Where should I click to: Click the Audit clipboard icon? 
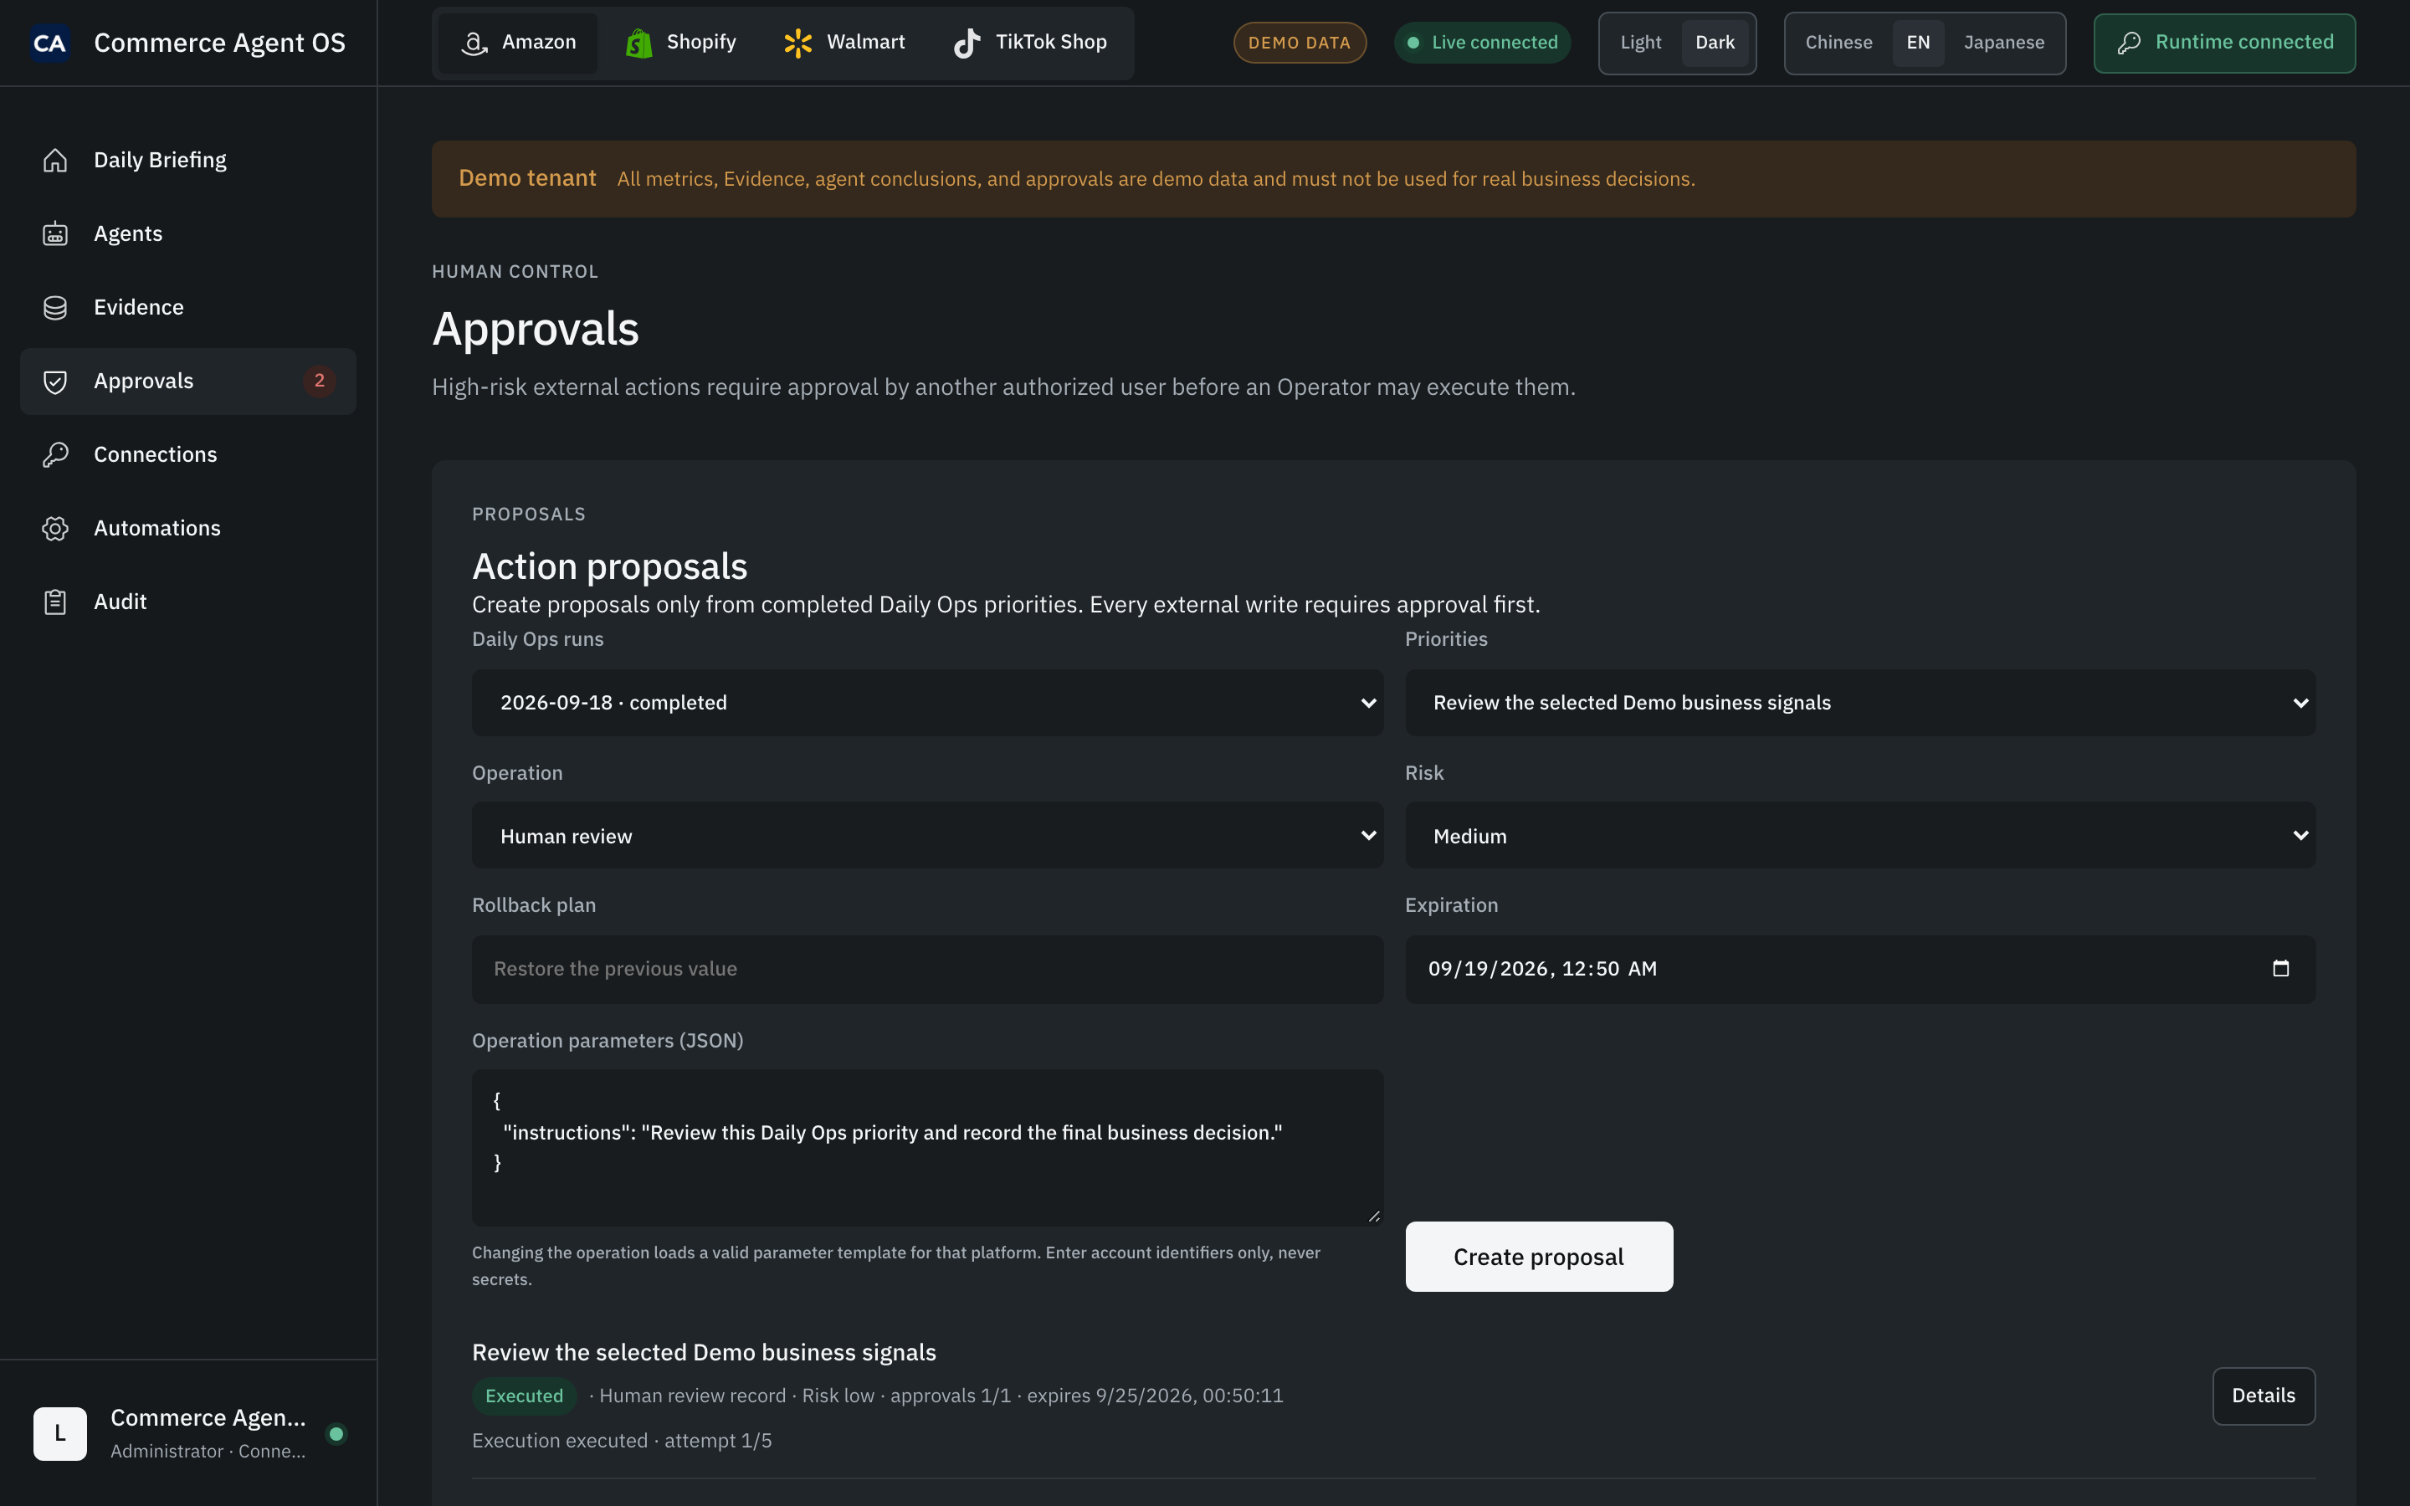coord(54,602)
